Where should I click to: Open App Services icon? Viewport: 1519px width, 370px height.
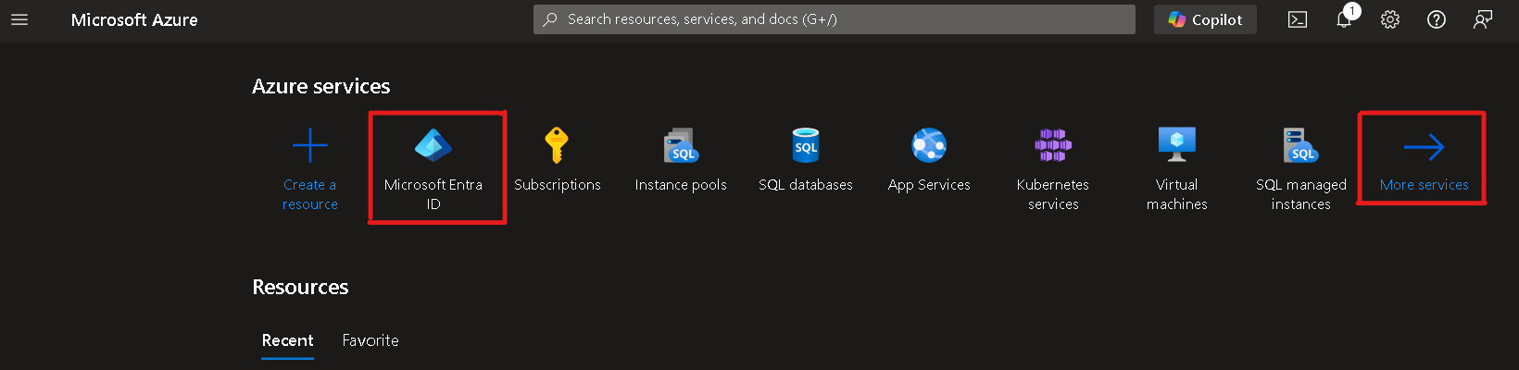(929, 145)
